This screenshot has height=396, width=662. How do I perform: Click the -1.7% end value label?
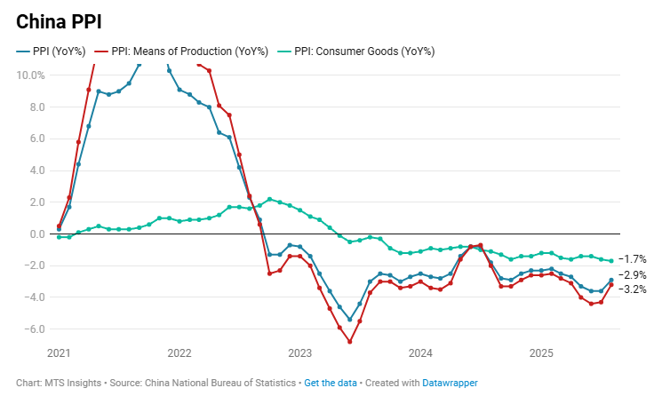(632, 259)
